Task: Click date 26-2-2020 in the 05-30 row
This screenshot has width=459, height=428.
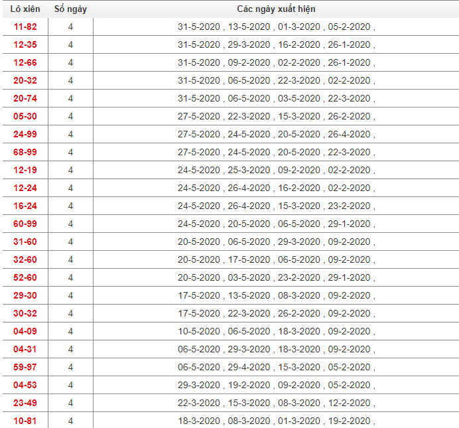Action: click(350, 116)
